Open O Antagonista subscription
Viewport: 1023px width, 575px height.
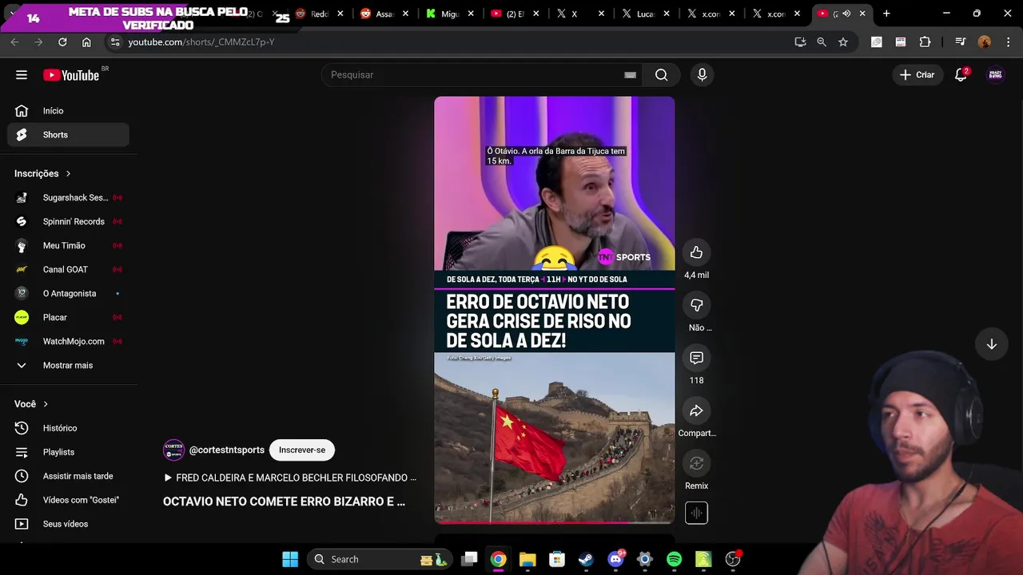68,293
